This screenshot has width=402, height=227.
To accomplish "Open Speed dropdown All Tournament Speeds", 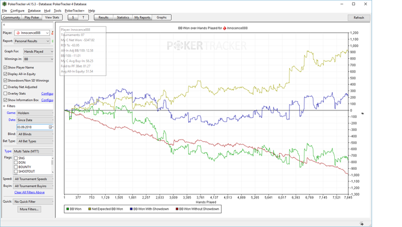I will [33, 179].
